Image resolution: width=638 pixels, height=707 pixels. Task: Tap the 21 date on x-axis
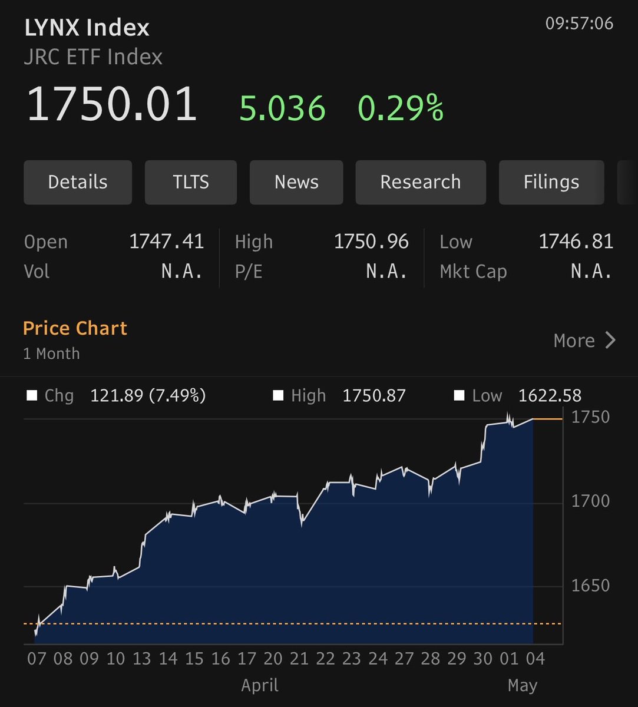click(x=299, y=658)
